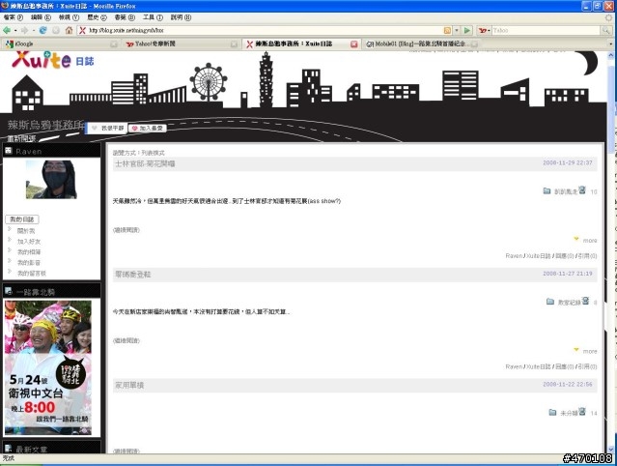The height and width of the screenshot is (466, 617).
Task: Open the 家用單槓 post title
Action: pyautogui.click(x=129, y=385)
